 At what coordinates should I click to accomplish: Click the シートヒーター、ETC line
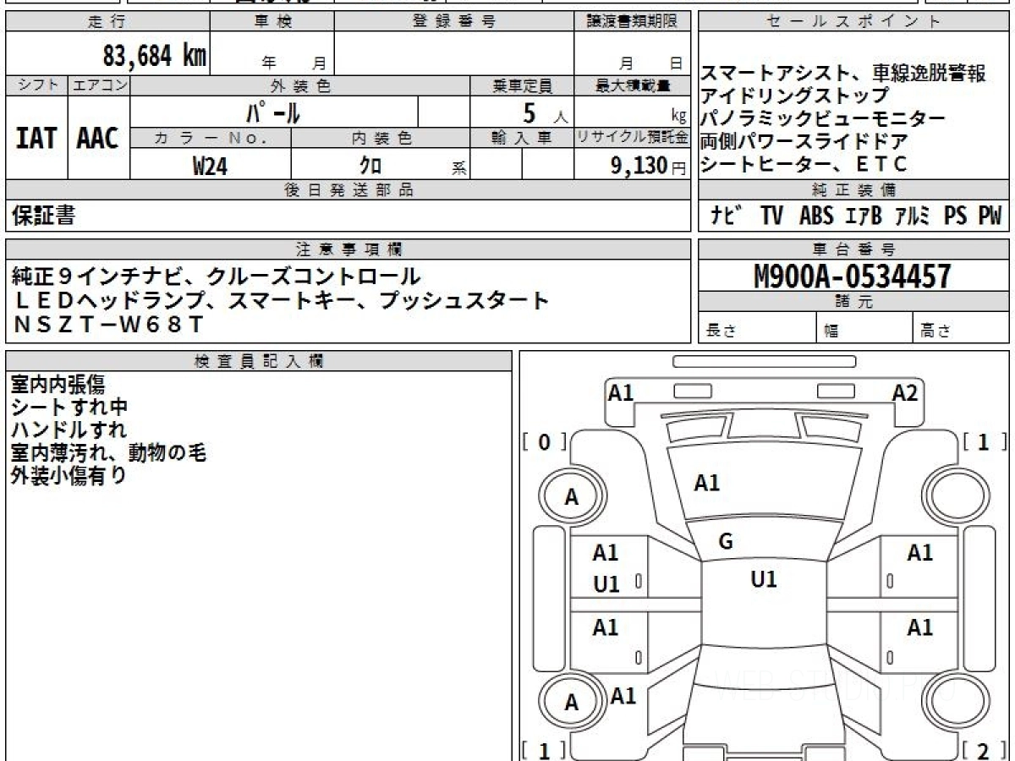tap(804, 164)
